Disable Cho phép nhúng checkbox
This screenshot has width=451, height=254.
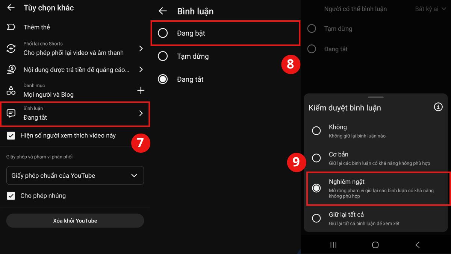(x=11, y=196)
